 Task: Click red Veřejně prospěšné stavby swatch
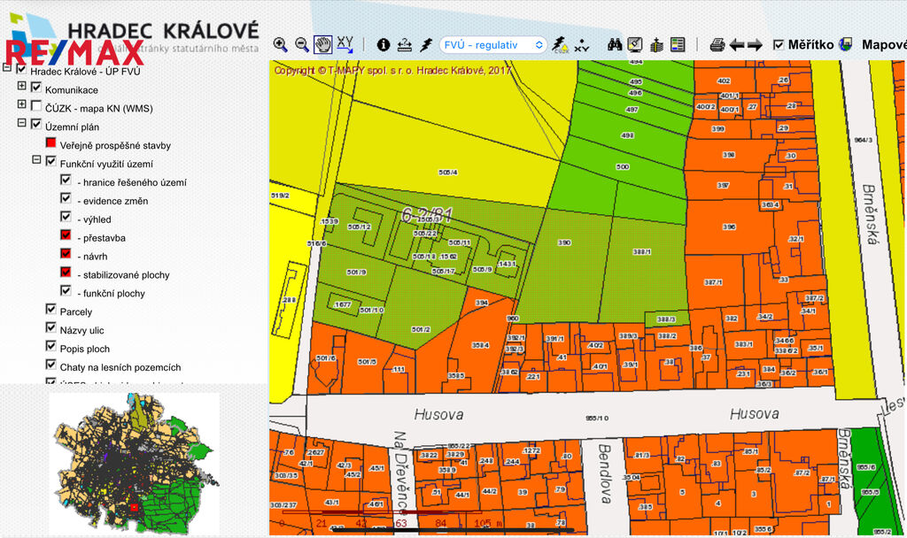(x=51, y=143)
